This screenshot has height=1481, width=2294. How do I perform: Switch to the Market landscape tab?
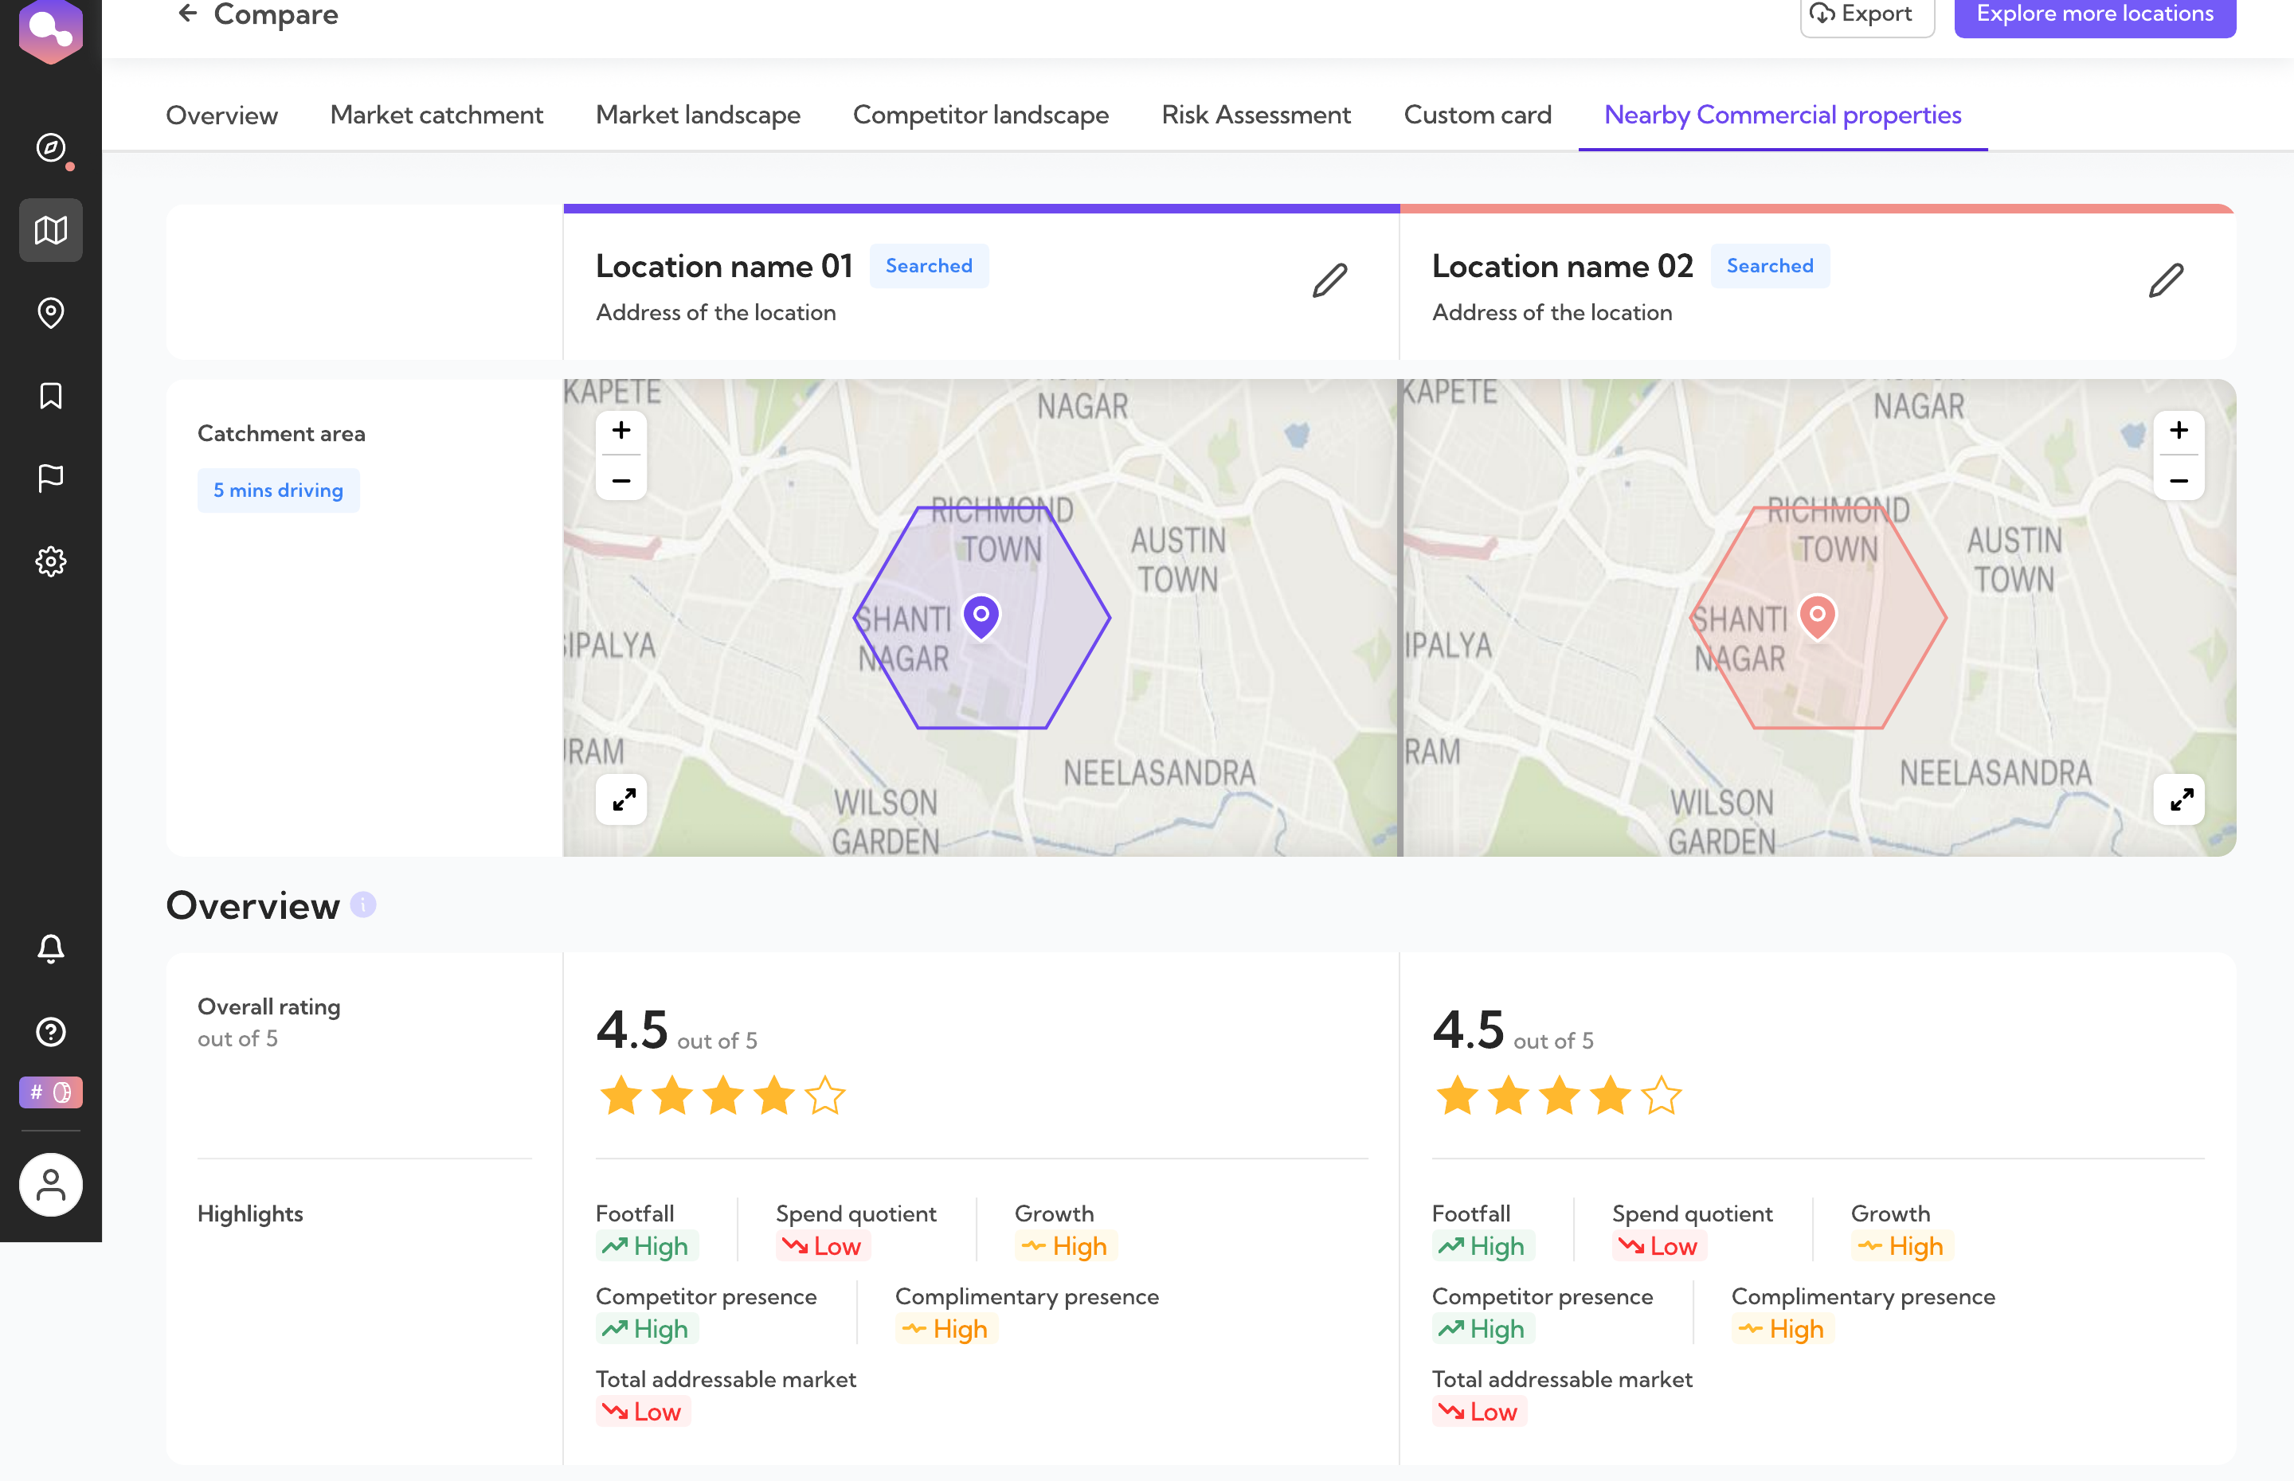(x=699, y=115)
